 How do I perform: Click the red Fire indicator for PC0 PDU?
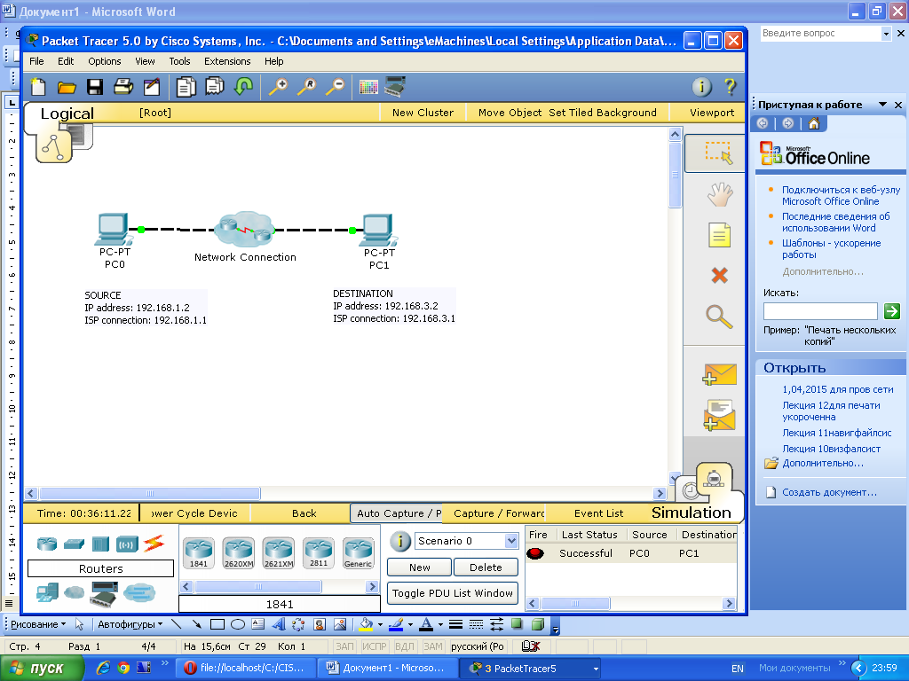coord(535,553)
